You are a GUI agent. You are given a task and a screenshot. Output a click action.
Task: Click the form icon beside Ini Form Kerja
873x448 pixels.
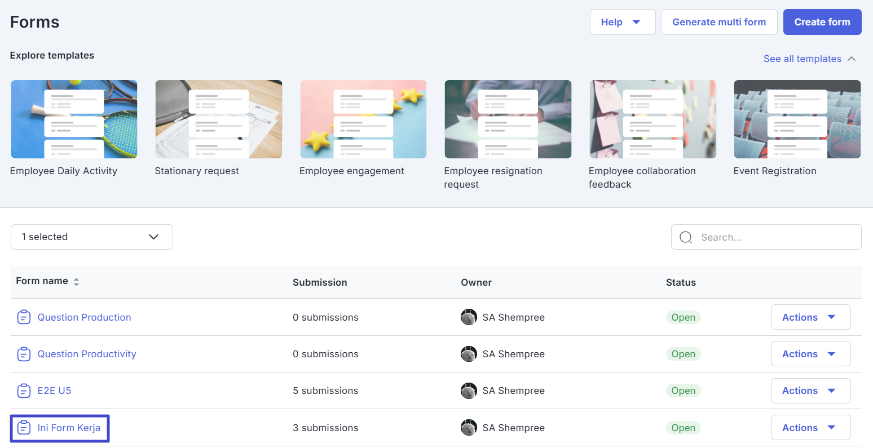point(23,428)
